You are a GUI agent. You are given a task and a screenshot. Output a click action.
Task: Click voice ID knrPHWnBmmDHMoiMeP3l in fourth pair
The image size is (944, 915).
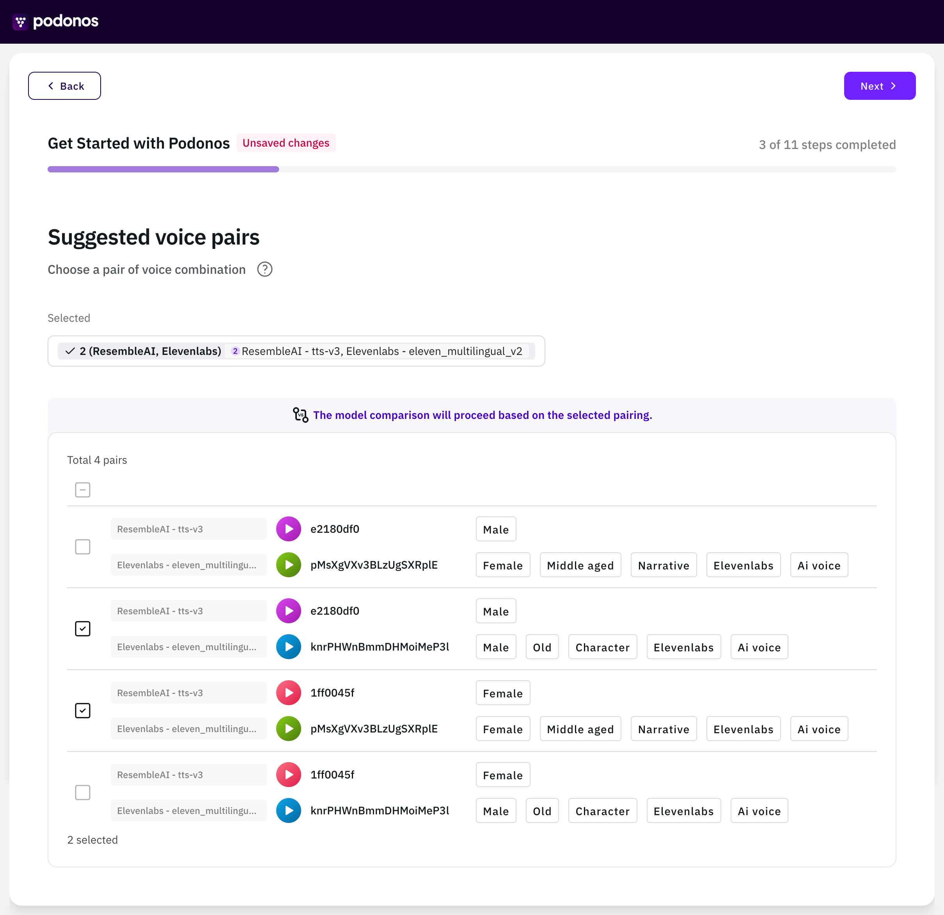click(x=380, y=810)
